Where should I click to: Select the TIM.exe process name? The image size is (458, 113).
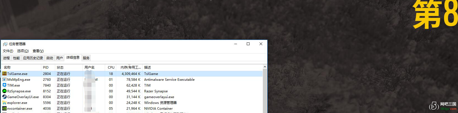point(14,85)
